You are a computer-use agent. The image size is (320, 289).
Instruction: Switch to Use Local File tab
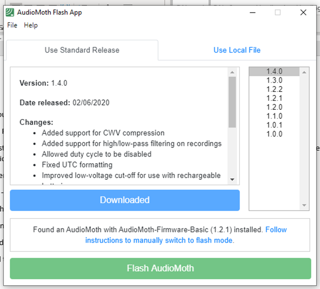(237, 50)
